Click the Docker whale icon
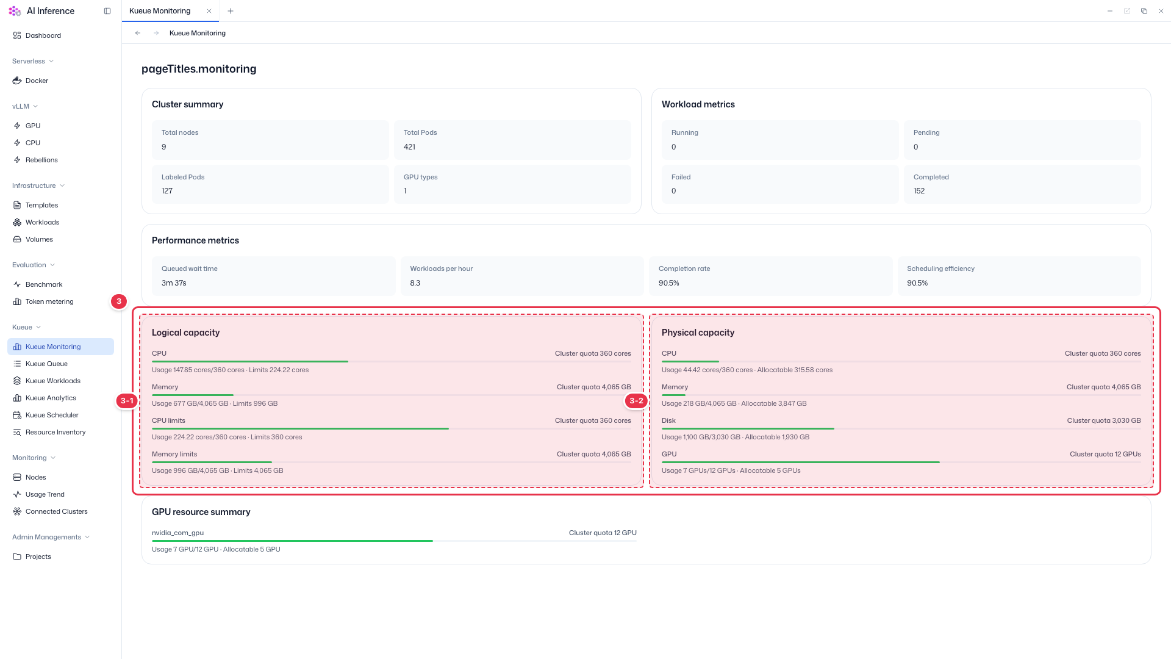Screen dimensions: 1171x659 [x=17, y=81]
